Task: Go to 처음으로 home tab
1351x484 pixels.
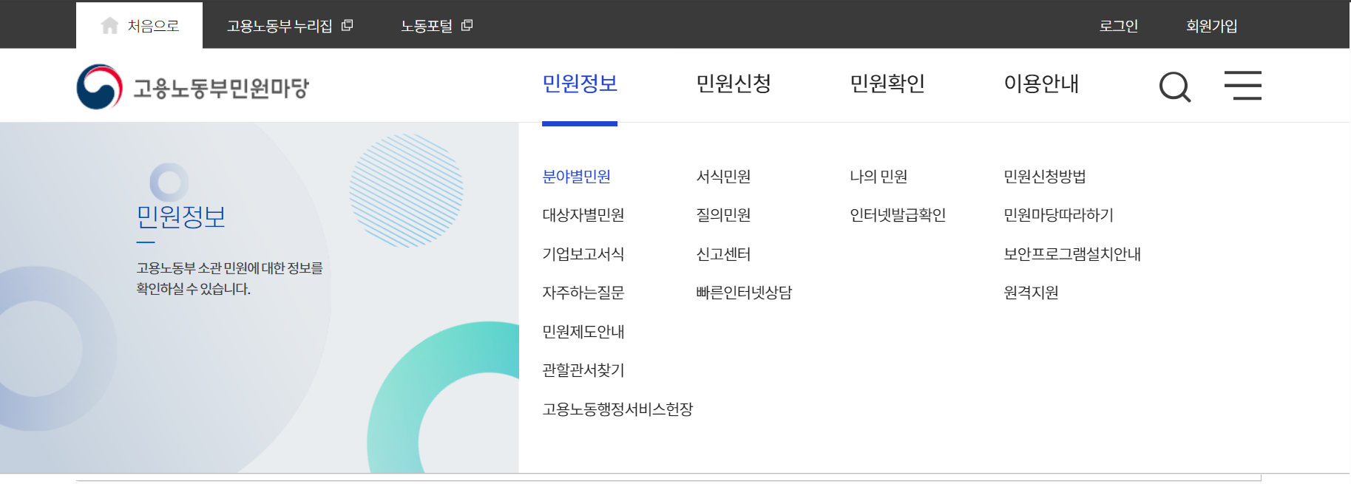Action: 139,26
